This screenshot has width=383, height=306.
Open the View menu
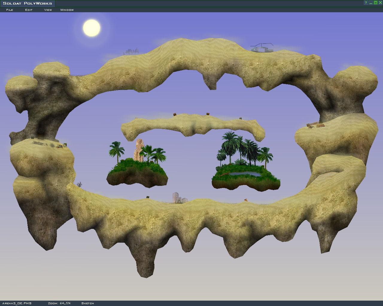[x=48, y=10]
